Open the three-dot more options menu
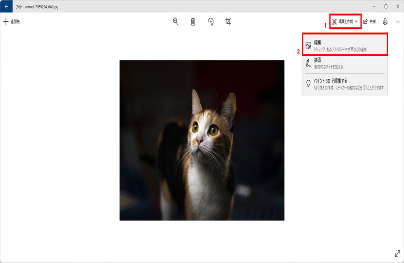The width and height of the screenshot is (404, 263). tap(397, 22)
